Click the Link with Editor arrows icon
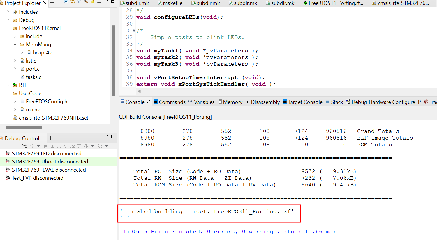Screen dimensions: 437x240 point(73,1)
